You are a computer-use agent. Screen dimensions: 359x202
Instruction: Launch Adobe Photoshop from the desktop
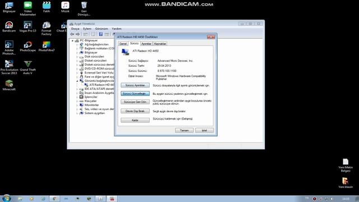coord(9,48)
